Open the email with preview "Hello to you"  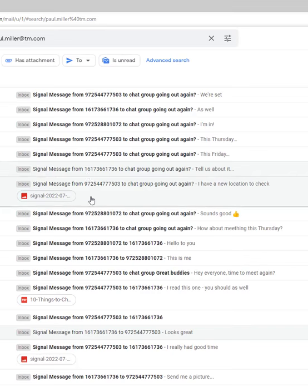coord(154,243)
